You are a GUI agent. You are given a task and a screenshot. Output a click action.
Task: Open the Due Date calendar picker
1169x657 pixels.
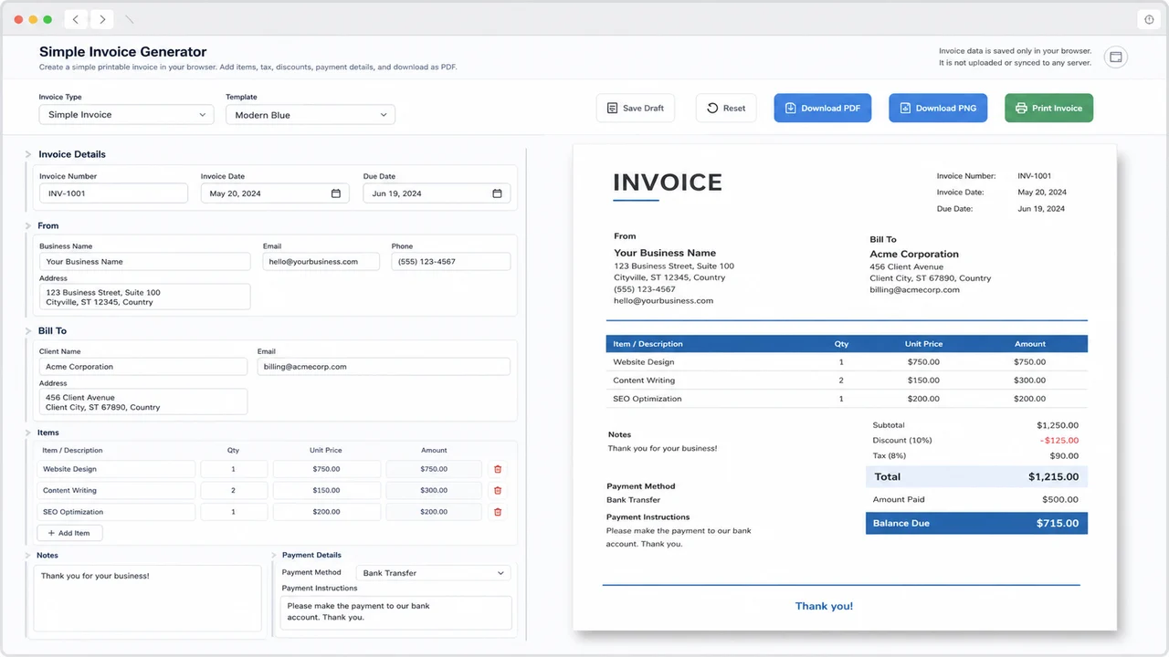(497, 193)
